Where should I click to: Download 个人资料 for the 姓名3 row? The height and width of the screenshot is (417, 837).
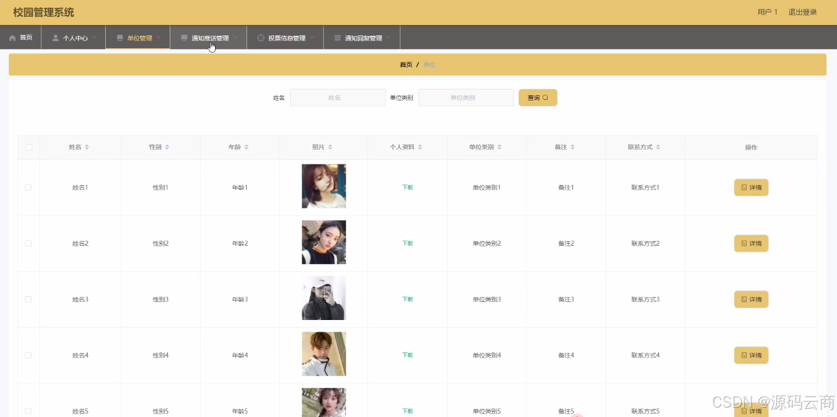pyautogui.click(x=407, y=300)
